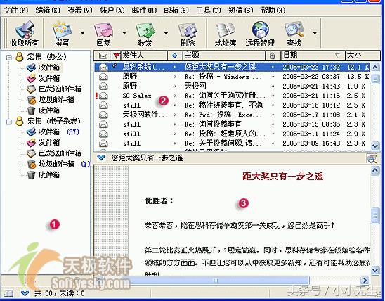Viewport: 385px width, 301px height.
Task: Open the 回复 dropdown arrow
Action: coord(124,33)
